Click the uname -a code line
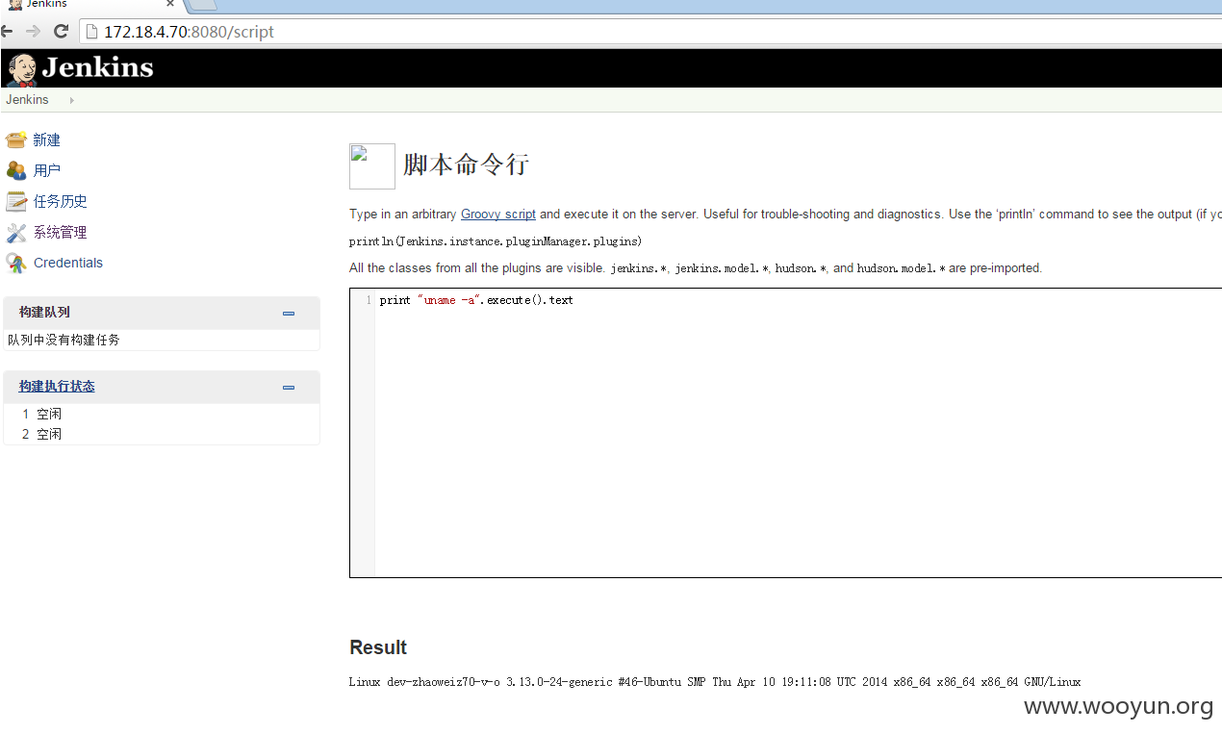The height and width of the screenshot is (734, 1222). click(476, 300)
